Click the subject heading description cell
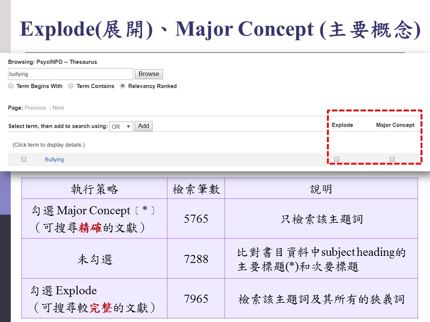The width and height of the screenshot is (430, 322). [x=321, y=258]
